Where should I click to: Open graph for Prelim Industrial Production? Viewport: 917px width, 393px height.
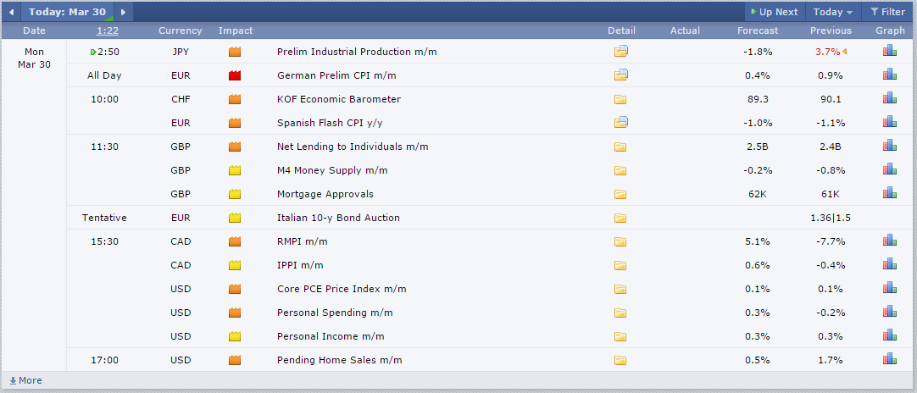click(x=890, y=51)
